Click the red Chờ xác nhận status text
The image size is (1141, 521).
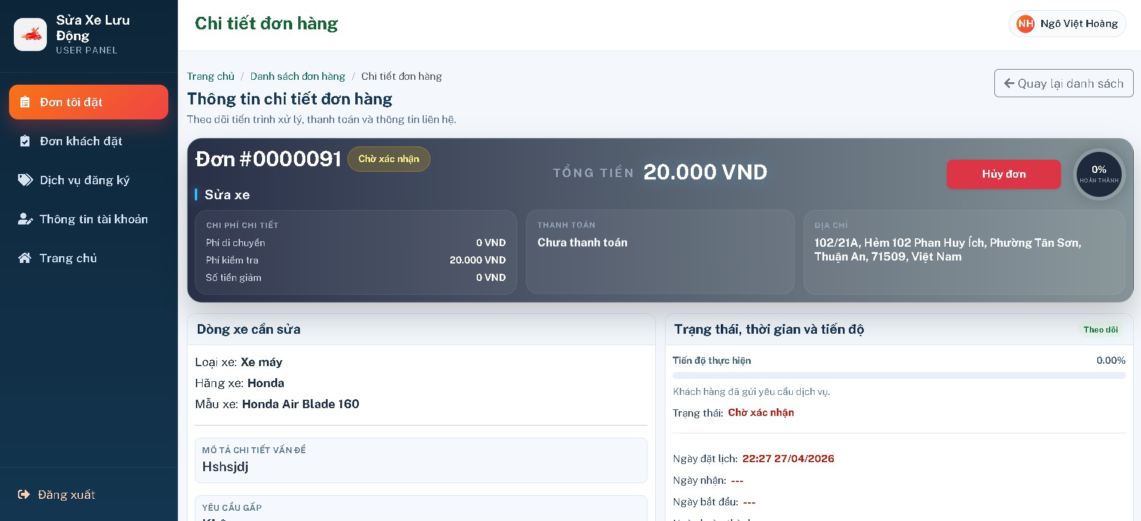761,413
